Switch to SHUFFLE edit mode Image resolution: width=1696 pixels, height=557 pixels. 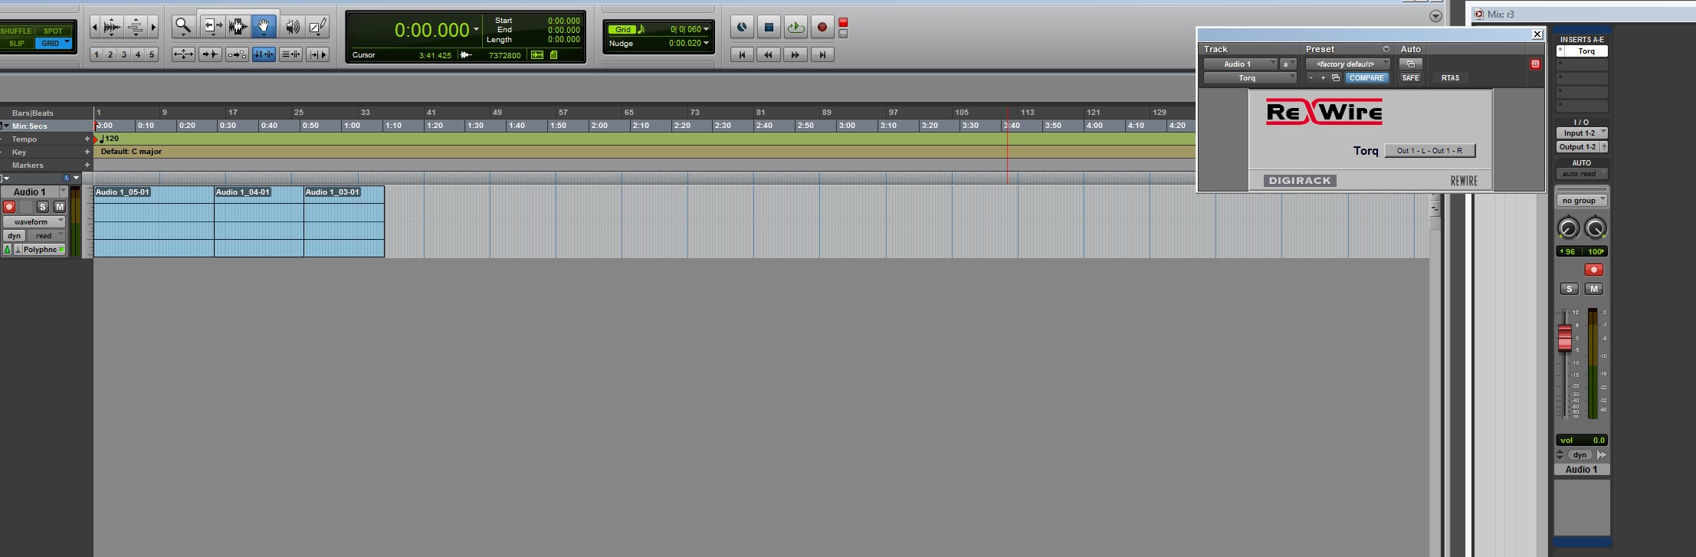tap(17, 31)
